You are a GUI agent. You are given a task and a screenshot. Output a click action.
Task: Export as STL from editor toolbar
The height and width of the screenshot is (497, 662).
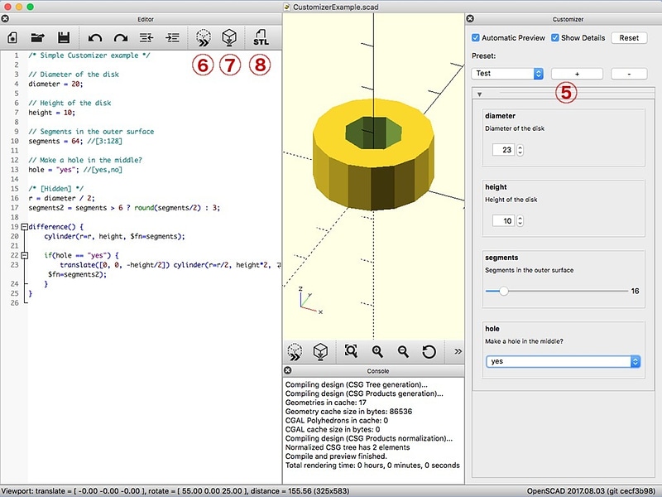261,37
